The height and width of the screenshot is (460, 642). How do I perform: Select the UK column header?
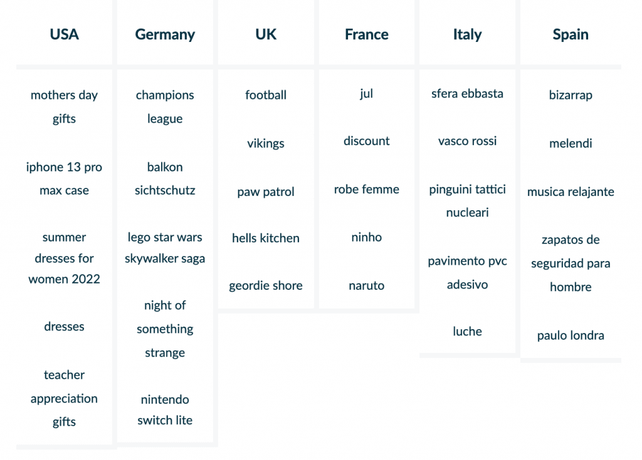point(266,34)
